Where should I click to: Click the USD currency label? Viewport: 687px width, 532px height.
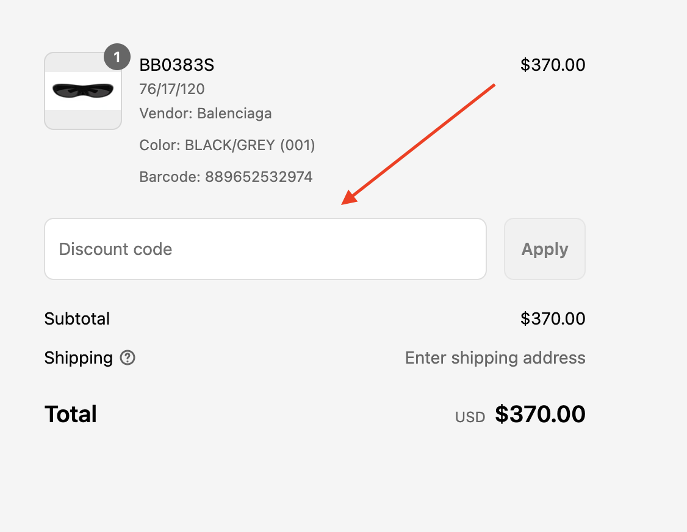pyautogui.click(x=470, y=417)
